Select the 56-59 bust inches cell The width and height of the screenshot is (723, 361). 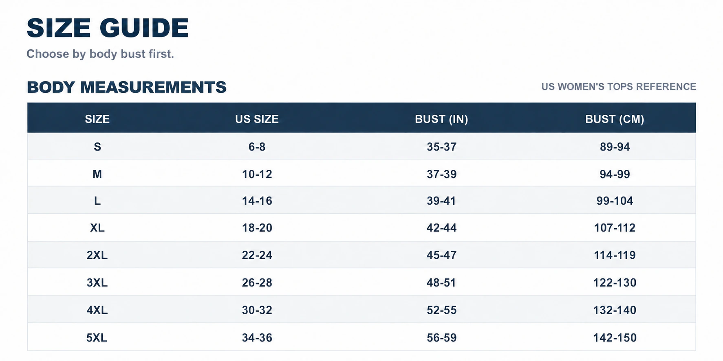tap(441, 337)
